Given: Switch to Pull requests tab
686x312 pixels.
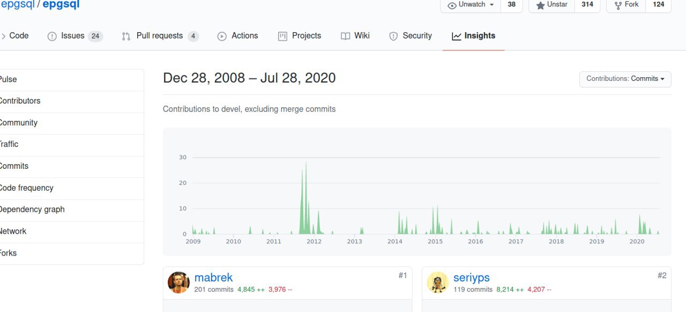Looking at the screenshot, I should (x=160, y=36).
